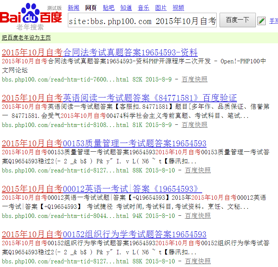Viewport: 278px width, 267px height.
Task: Open the 新闻 tab
Action: pos(73,8)
